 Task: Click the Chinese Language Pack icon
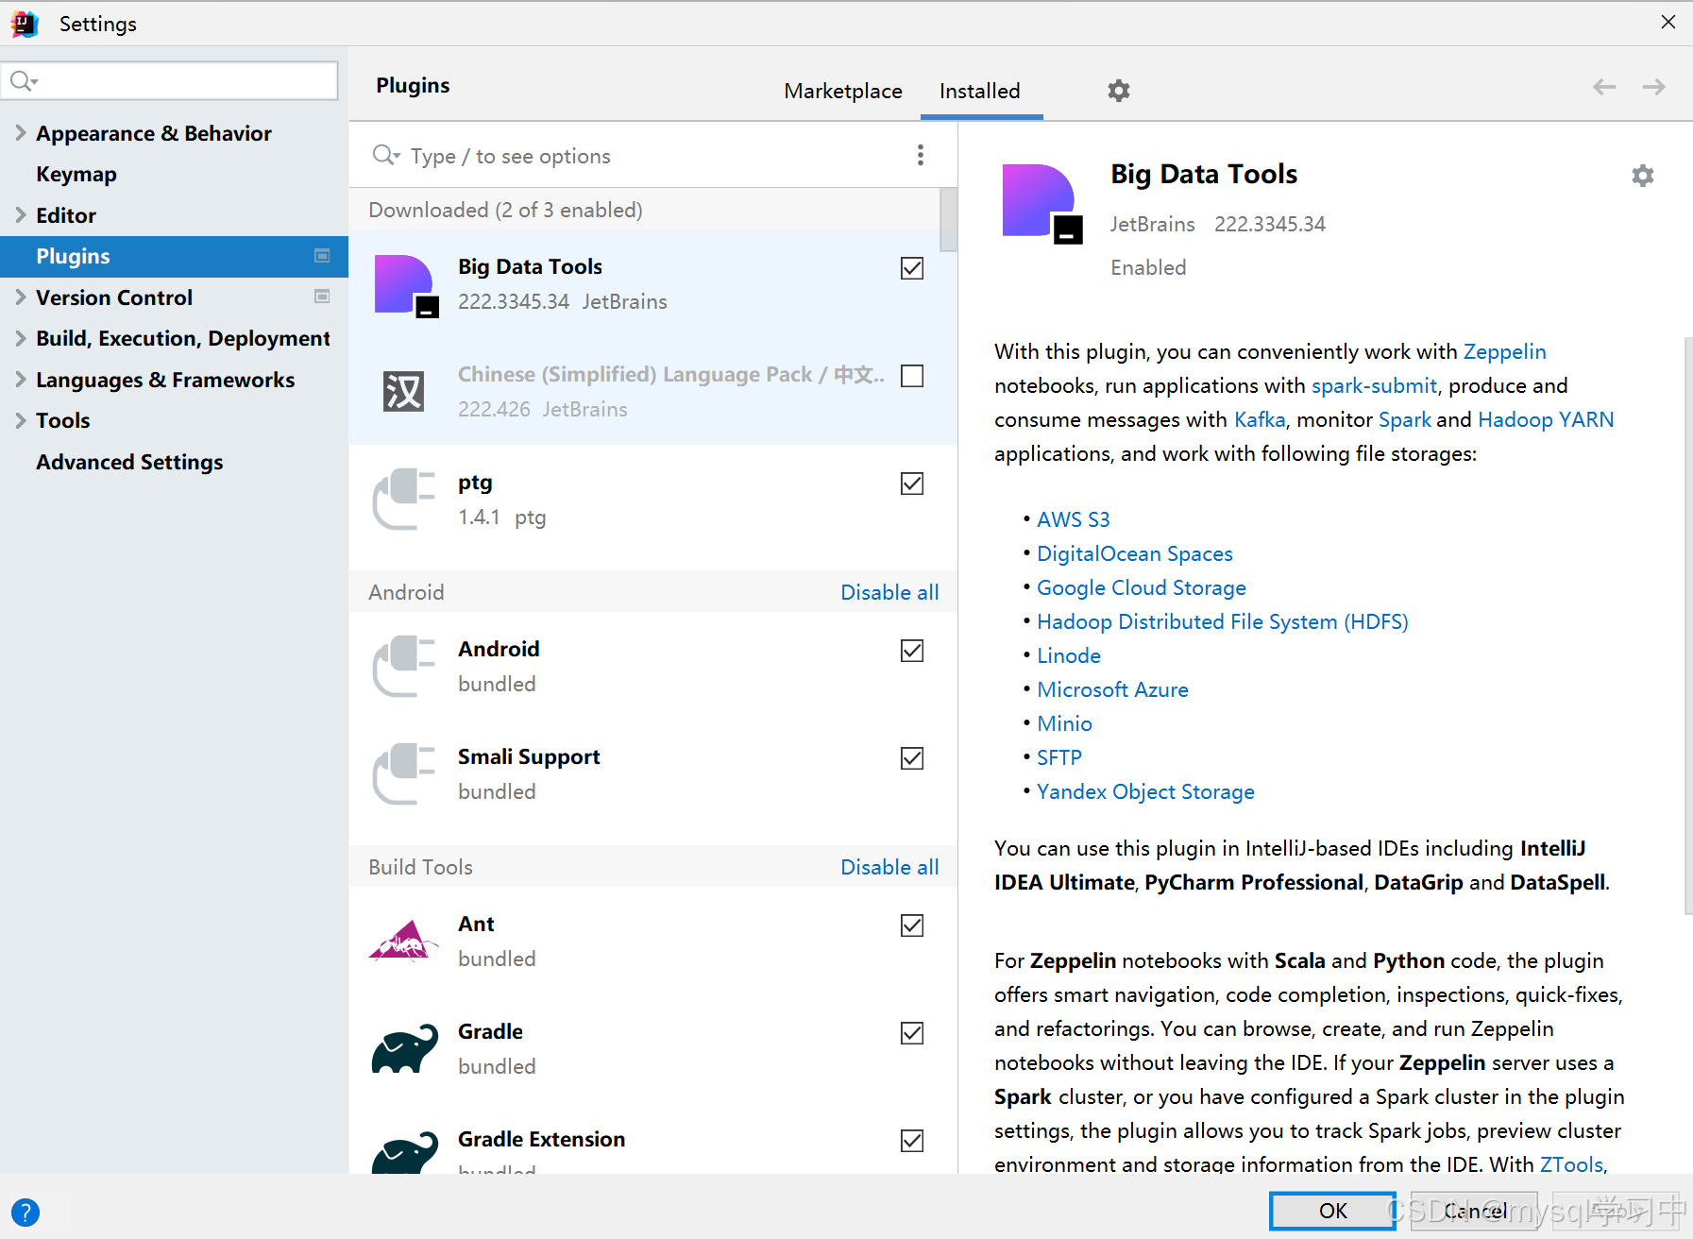(x=404, y=391)
